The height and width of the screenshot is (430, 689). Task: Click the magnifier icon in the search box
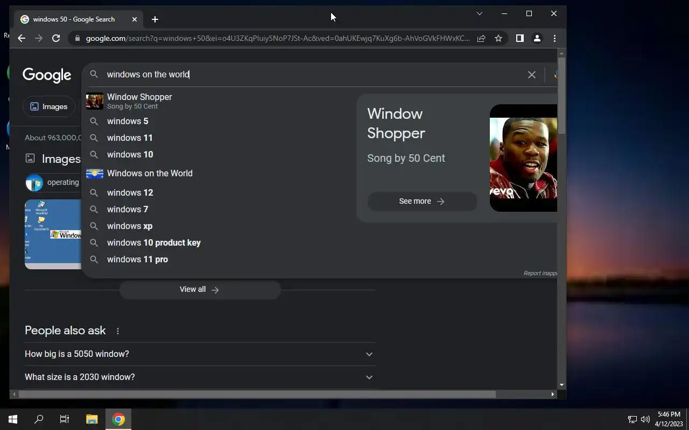click(x=94, y=74)
